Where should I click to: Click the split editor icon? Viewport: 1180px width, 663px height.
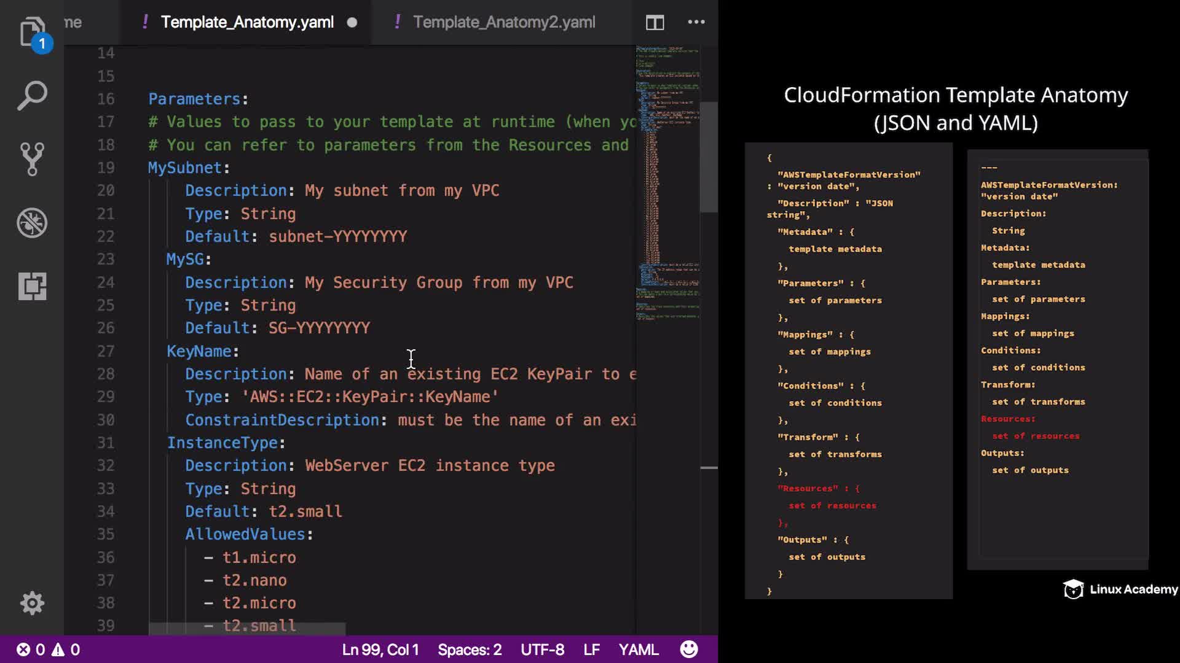click(x=655, y=23)
